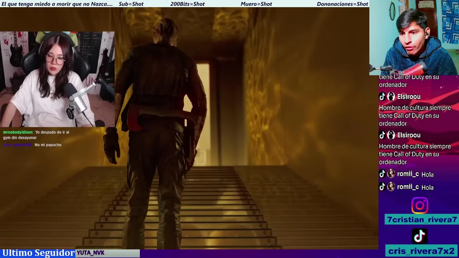459x258 pixels.
Task: Open the cris_rivera7x2 TikTok handle label
Action: [x=421, y=251]
